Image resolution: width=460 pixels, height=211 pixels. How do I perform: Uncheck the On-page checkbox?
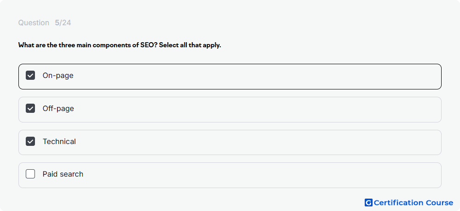[30, 76]
